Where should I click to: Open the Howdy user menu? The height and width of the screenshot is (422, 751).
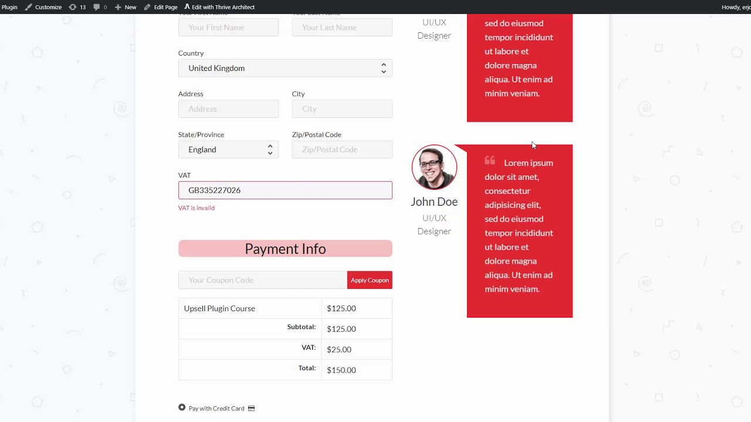[x=736, y=7]
